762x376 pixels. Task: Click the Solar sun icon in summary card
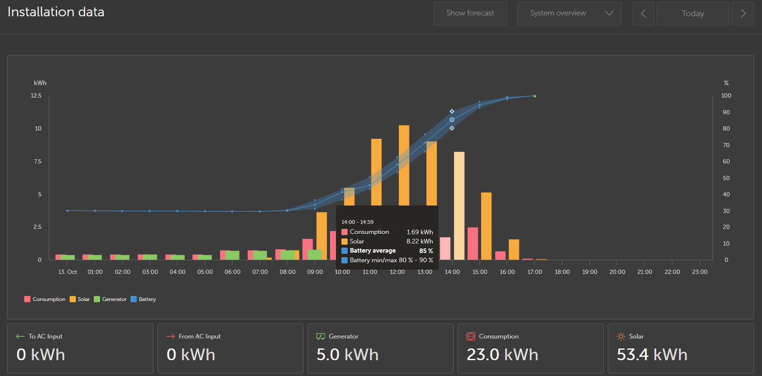point(621,336)
